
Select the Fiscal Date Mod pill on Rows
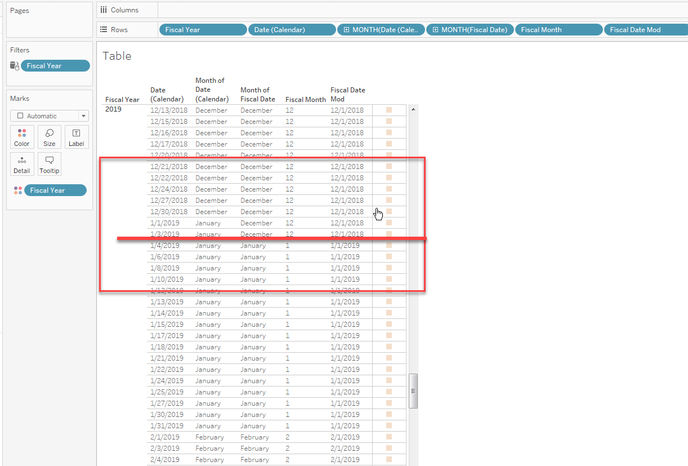645,29
